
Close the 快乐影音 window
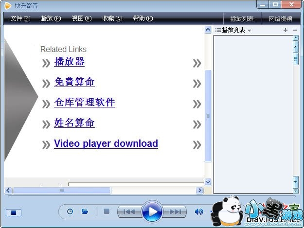pos(291,5)
